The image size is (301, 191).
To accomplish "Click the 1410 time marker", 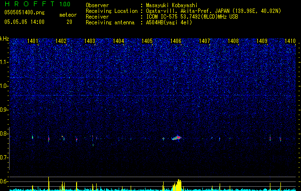I will click(x=290, y=41).
